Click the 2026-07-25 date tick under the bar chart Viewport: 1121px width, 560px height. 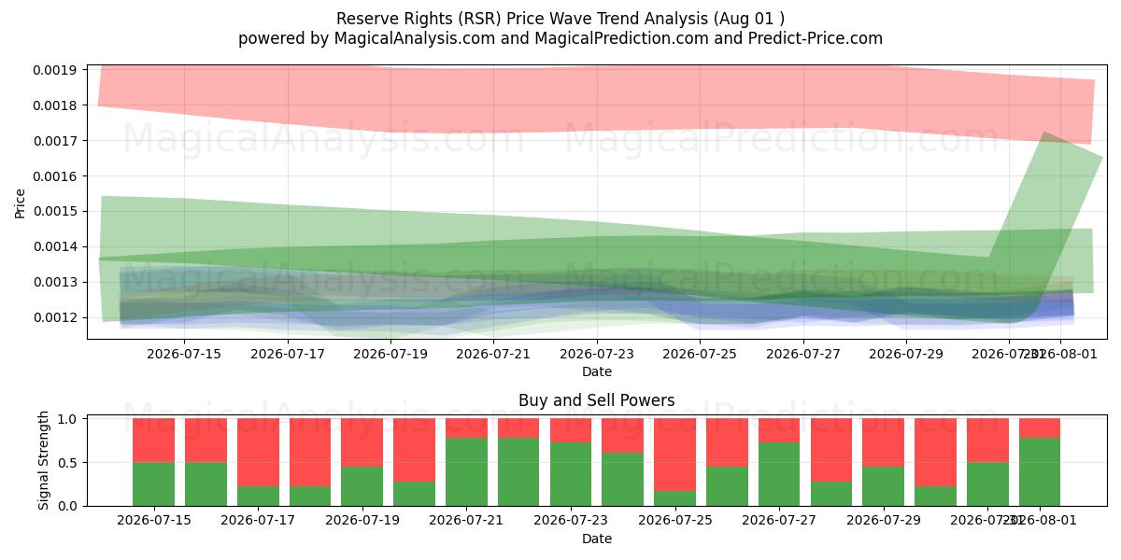pyautogui.click(x=674, y=521)
